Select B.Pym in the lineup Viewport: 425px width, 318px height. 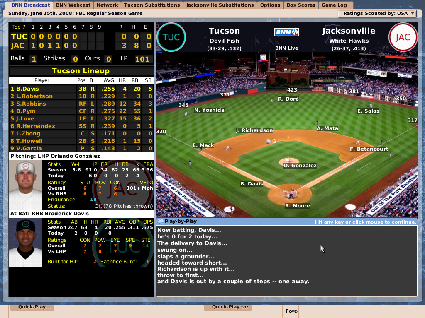(81, 111)
